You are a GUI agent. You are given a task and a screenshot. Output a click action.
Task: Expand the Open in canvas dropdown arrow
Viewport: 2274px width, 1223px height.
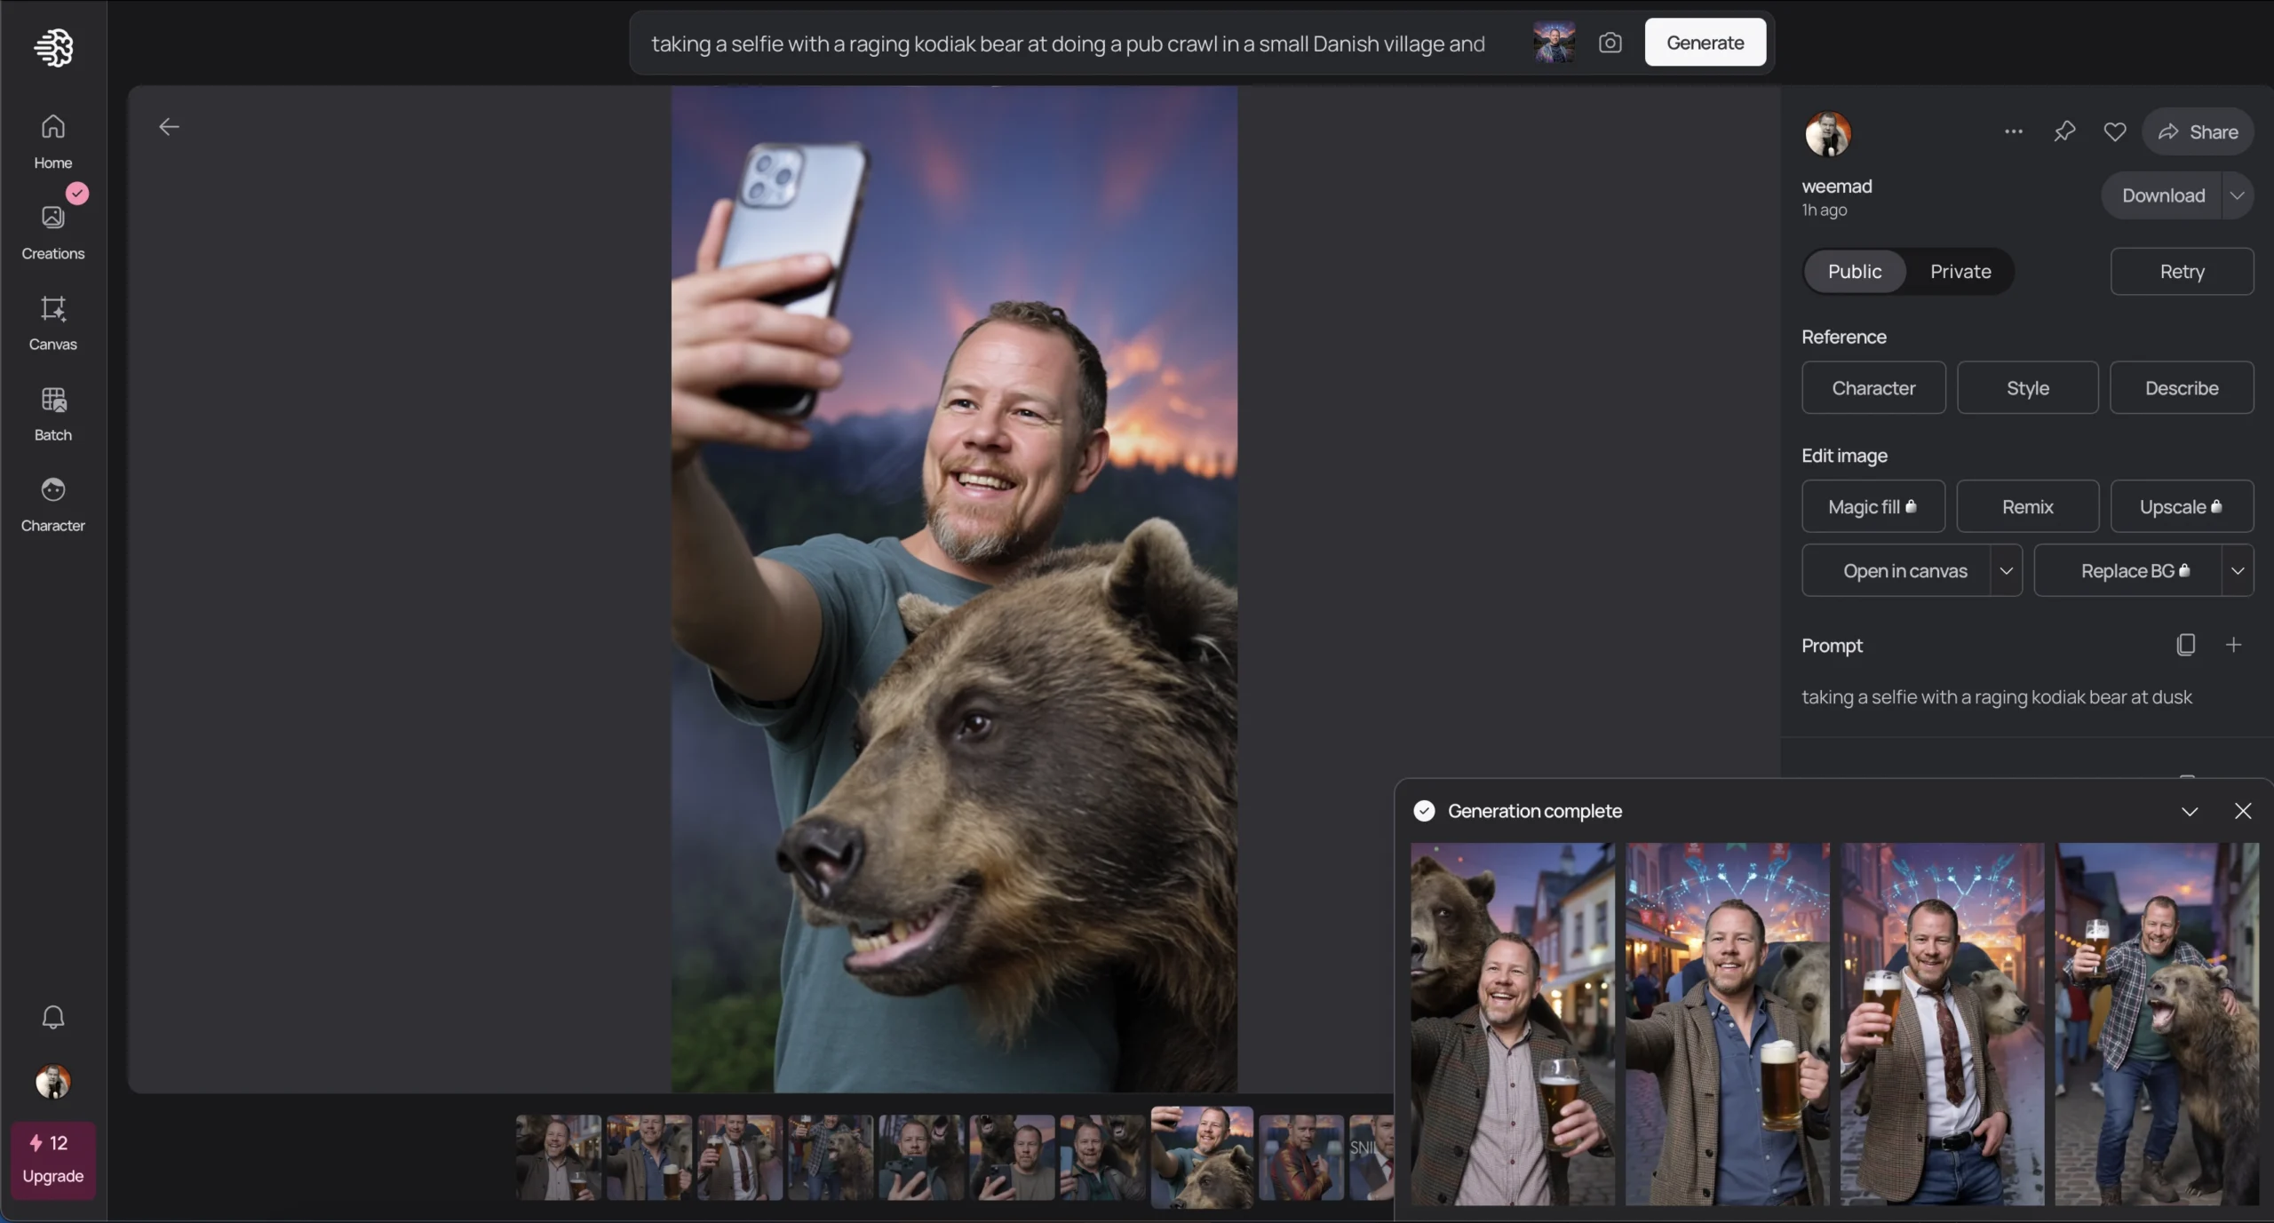(2007, 570)
